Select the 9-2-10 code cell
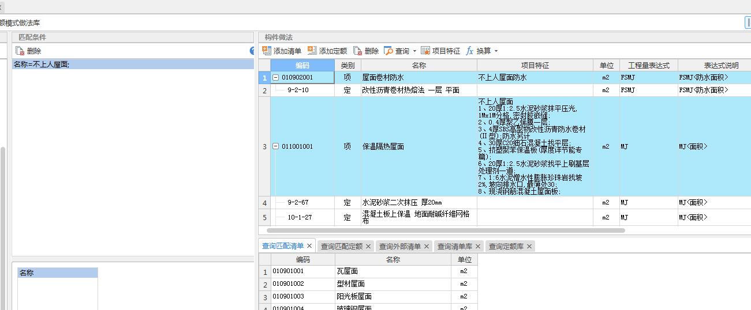 click(302, 90)
